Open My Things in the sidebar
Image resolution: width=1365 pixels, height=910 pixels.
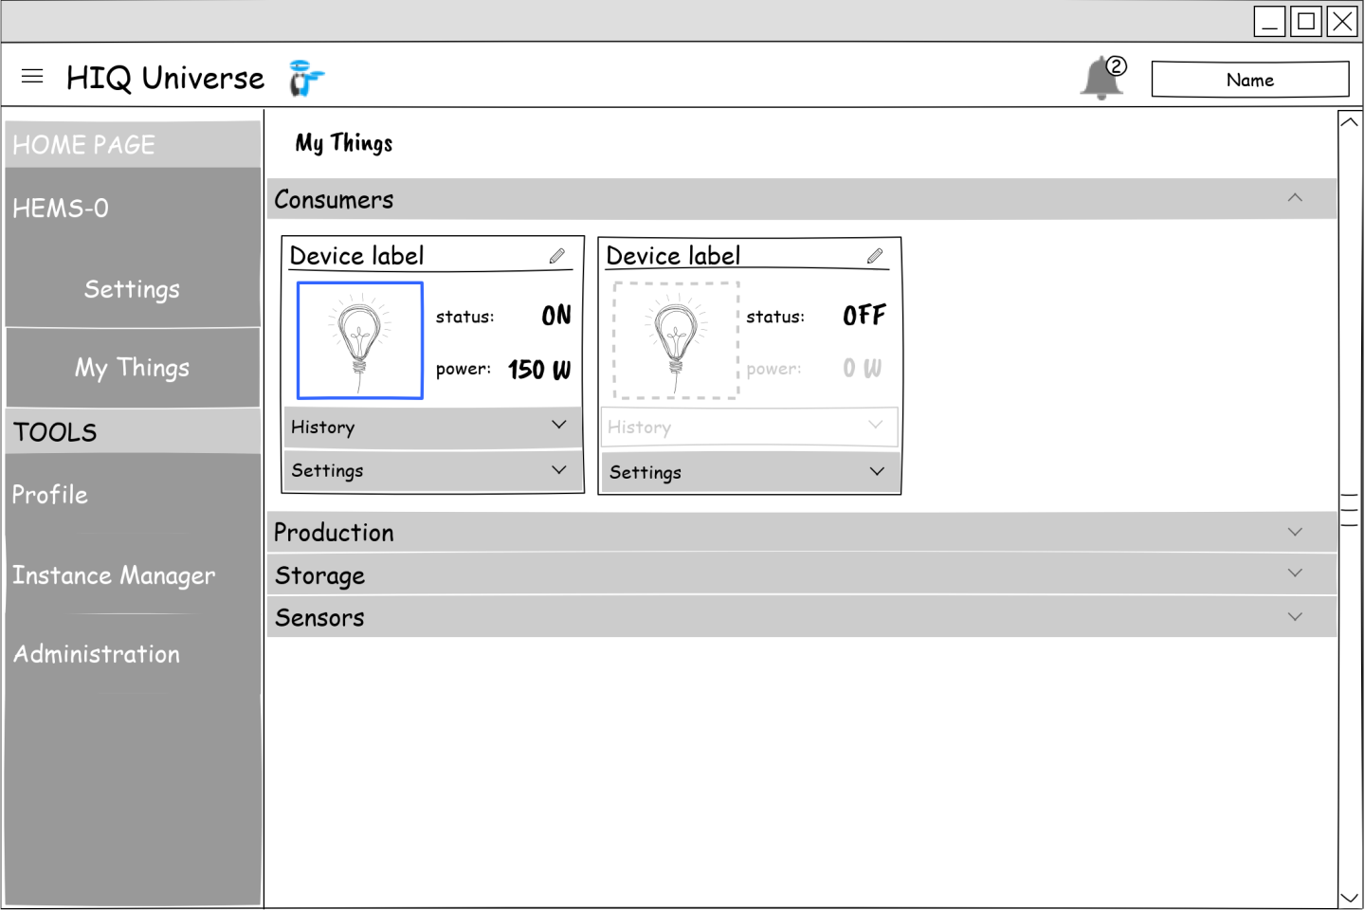tap(133, 368)
